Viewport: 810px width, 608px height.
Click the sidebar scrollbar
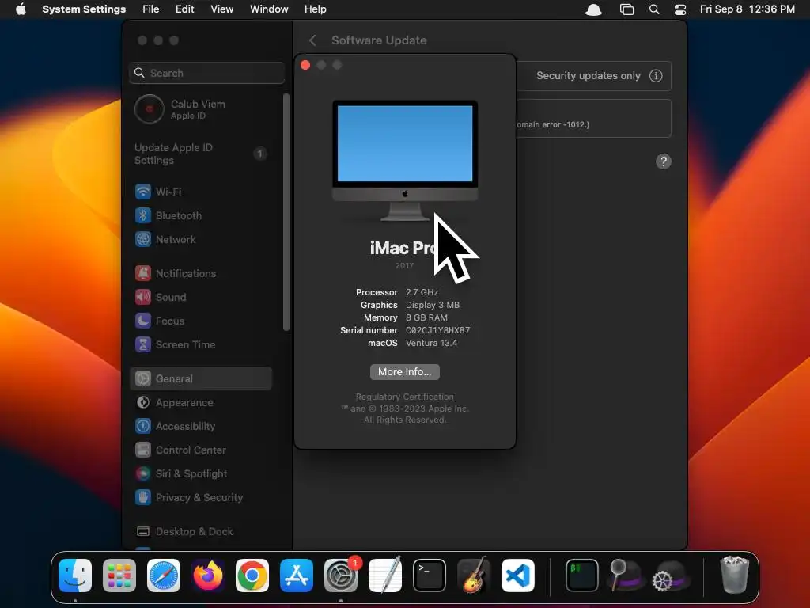click(x=286, y=212)
